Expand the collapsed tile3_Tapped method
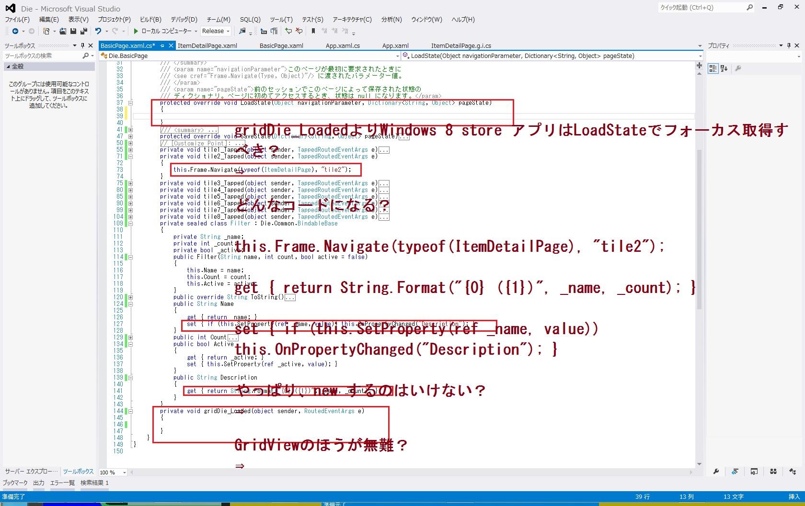 click(x=130, y=183)
